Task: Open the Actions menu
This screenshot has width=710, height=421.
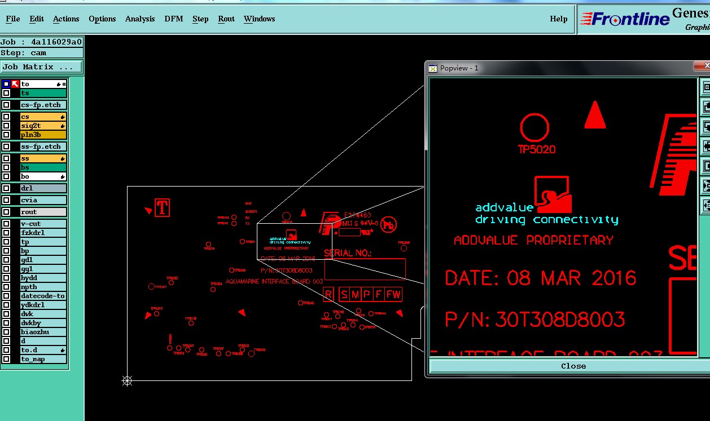Action: (66, 19)
